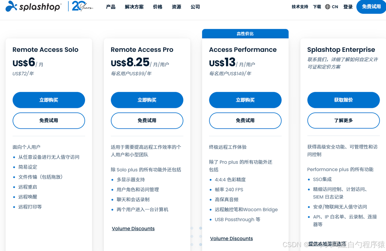Click 了解更多 for Splashtop Enterprise

(343, 121)
